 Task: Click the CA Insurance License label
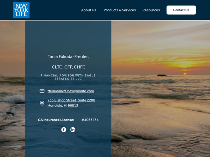pyautogui.click(x=56, y=120)
